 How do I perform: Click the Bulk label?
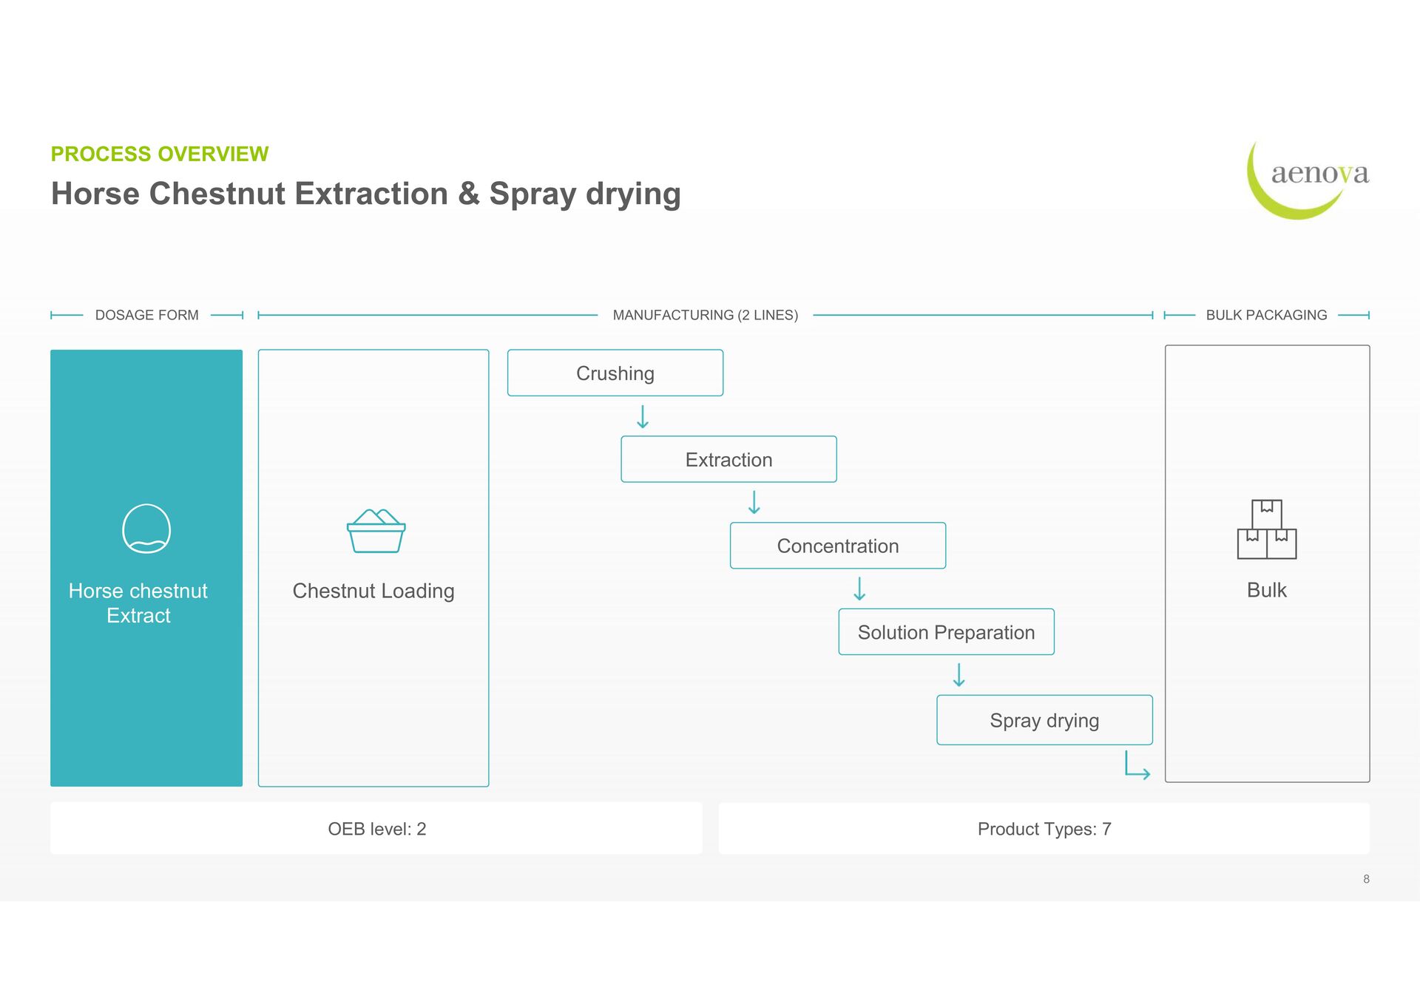1267,590
